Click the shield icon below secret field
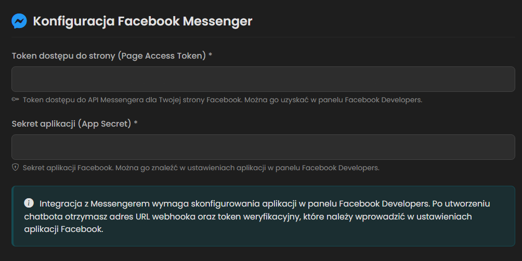Viewport: 522px width, 261px height. click(15, 168)
